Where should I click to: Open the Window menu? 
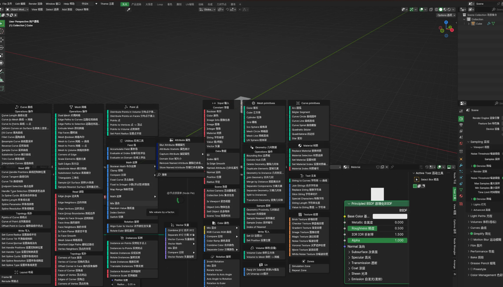point(53,4)
